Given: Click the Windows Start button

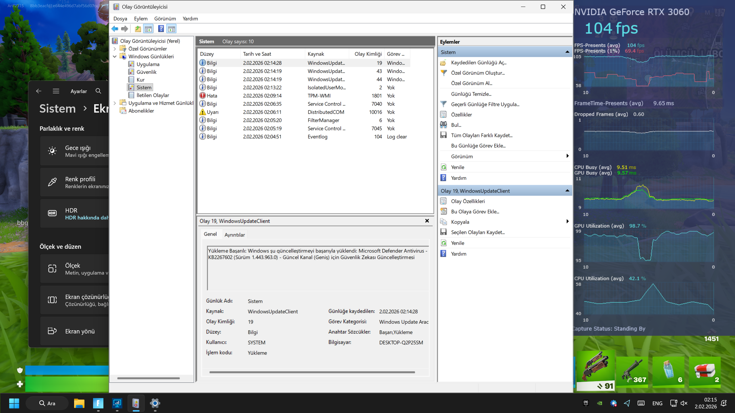Looking at the screenshot, I should 14,403.
